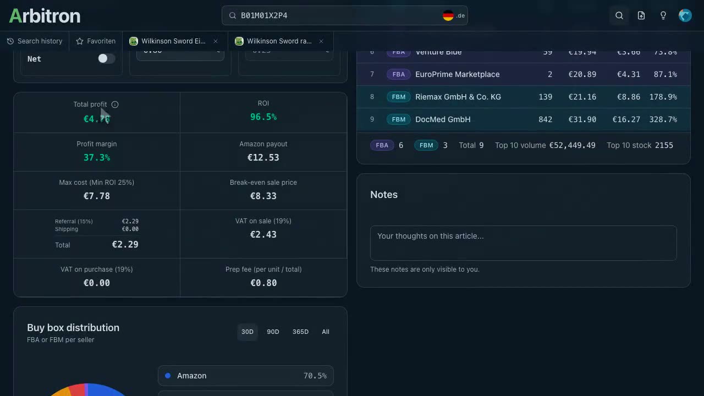Click FBA count badge in table footer
The width and height of the screenshot is (704, 396).
pos(382,145)
